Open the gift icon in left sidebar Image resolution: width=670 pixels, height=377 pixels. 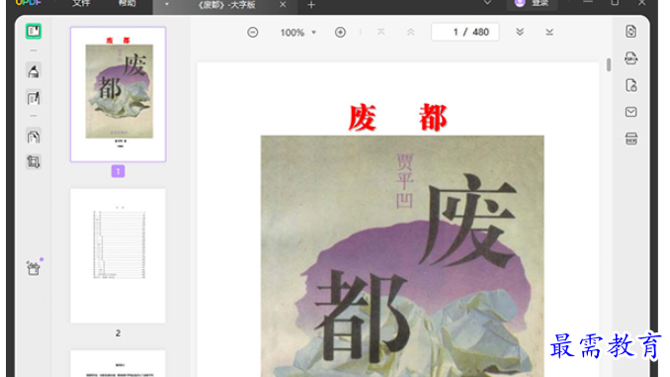34,268
